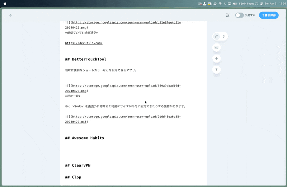Screen dimensions: 287x187
Task: Select the pencil edit mode icon
Action: tap(216, 36)
